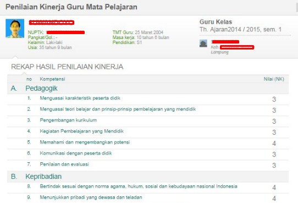This screenshot has width=298, height=203.
Task: Click 'Penilaian Kinerja Guru Mata Pelajaran' title
Action: [71, 7]
